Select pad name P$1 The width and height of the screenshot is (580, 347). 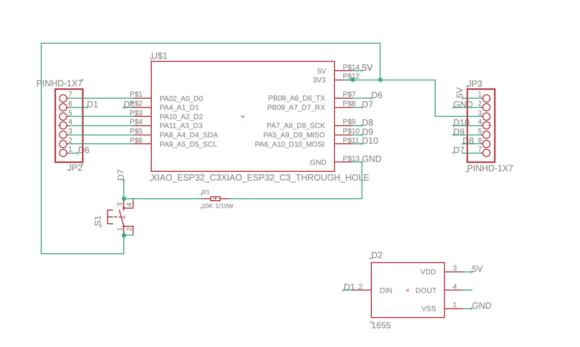(x=136, y=94)
